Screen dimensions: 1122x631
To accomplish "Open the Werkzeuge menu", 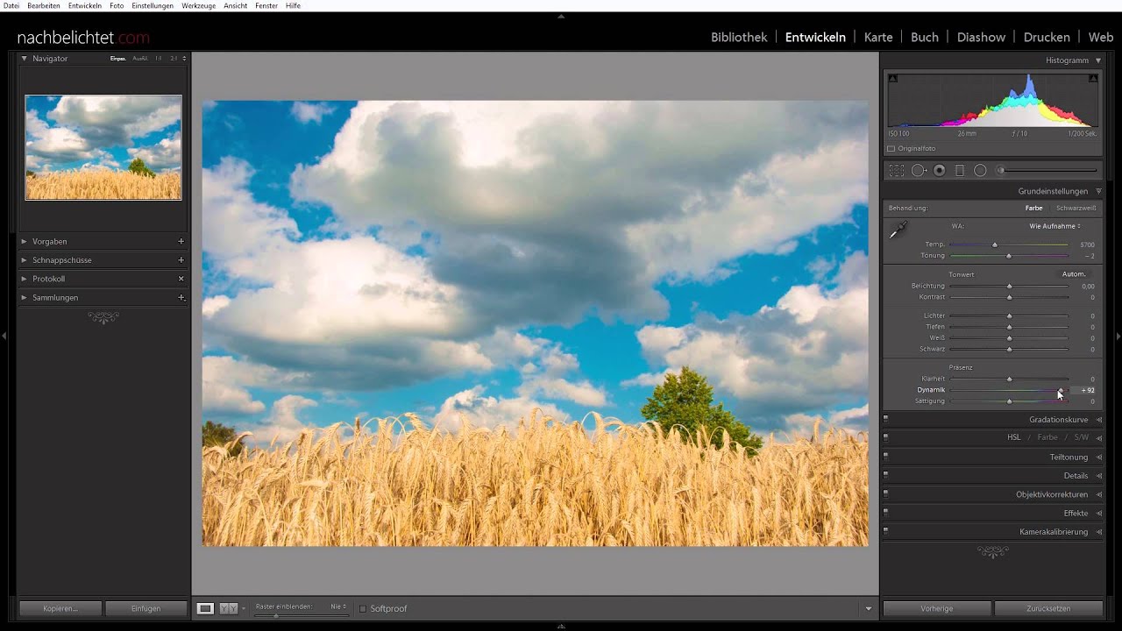I will pos(199,5).
